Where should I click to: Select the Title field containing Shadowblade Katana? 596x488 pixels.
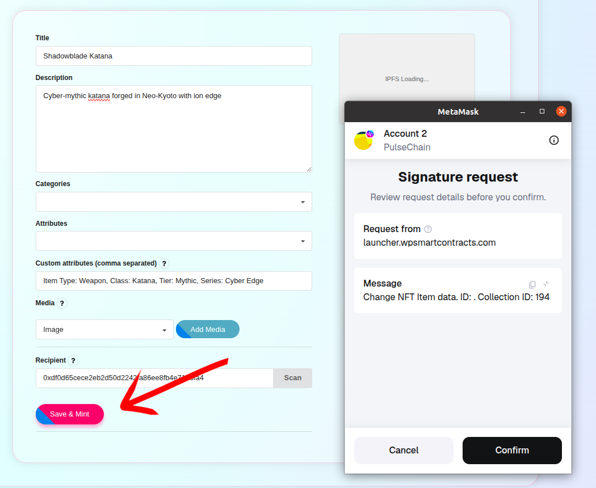click(x=174, y=56)
